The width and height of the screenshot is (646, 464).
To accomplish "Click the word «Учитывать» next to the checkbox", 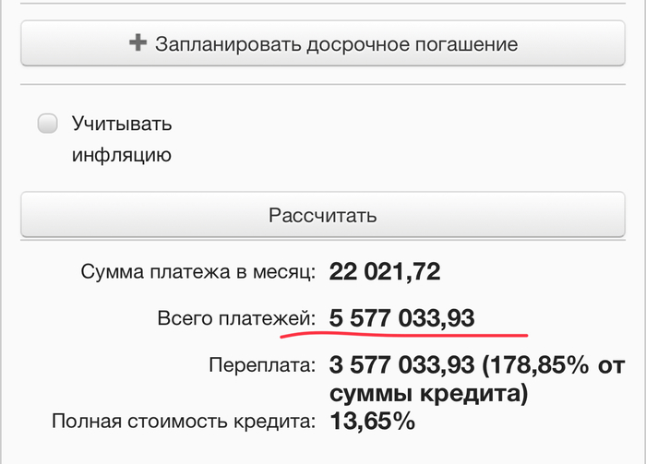I will [x=122, y=124].
